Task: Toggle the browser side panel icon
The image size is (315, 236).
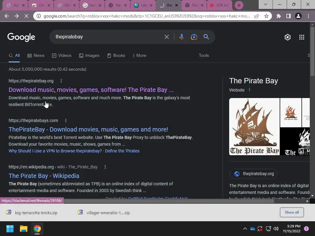Action: pos(289,16)
